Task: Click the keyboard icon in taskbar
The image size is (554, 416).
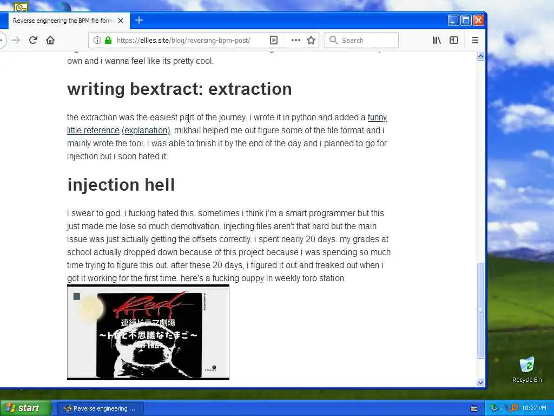Action: tap(474, 408)
